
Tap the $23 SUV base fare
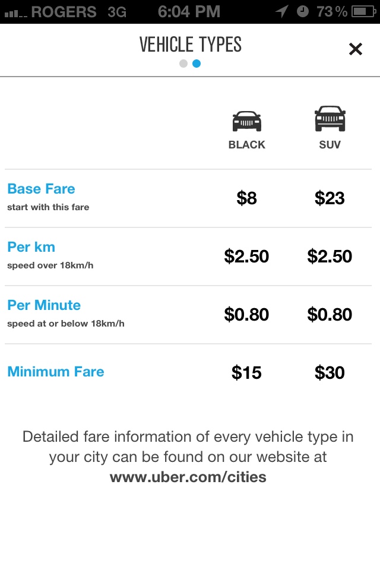[x=330, y=198]
